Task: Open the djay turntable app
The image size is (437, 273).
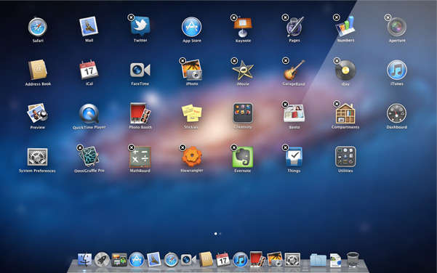Action: tap(345, 70)
